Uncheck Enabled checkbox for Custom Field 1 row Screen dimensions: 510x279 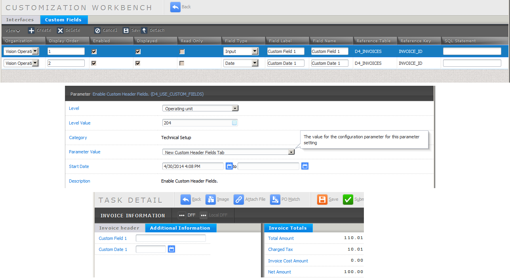coord(94,51)
